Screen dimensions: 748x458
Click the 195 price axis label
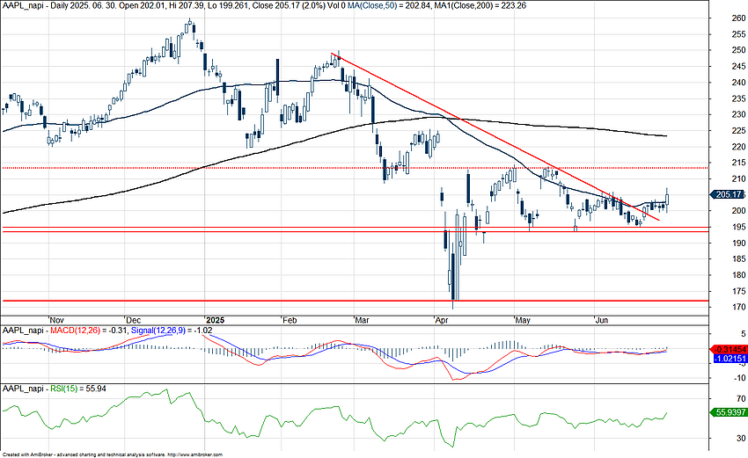pyautogui.click(x=738, y=227)
